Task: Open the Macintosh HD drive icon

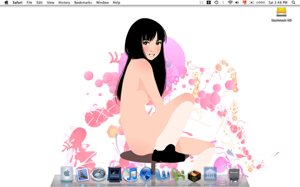Action: pos(281,14)
